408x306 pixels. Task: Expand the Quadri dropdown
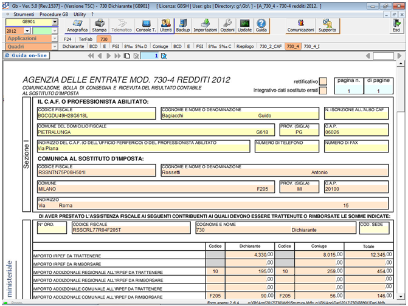(x=55, y=47)
